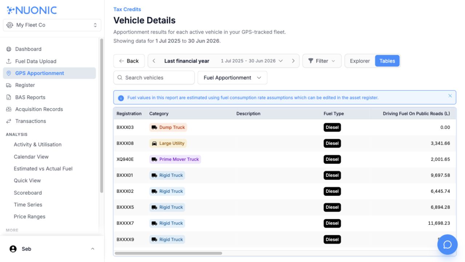Go to previous date period arrow
465x262 pixels.
tap(154, 61)
